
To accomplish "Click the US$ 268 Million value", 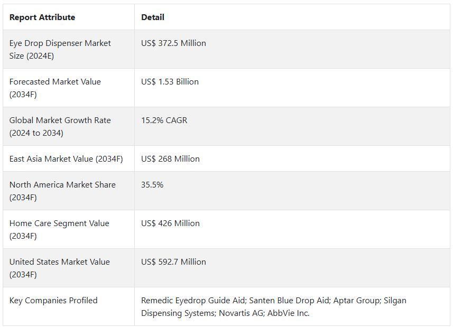I will coord(170,159).
